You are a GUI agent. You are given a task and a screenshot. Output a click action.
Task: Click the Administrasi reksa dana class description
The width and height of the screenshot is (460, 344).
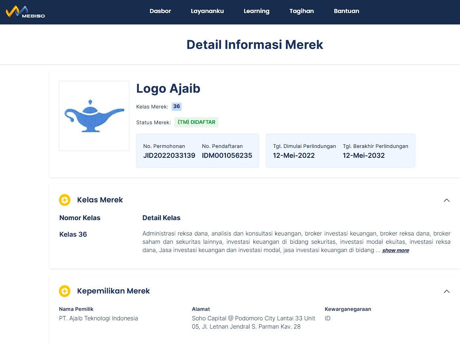tap(296, 242)
